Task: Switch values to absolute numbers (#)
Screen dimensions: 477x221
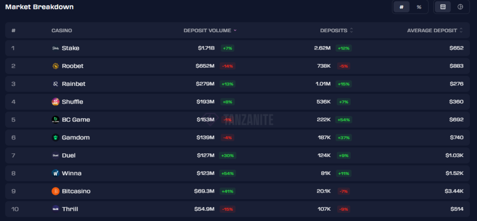Action: [401, 7]
